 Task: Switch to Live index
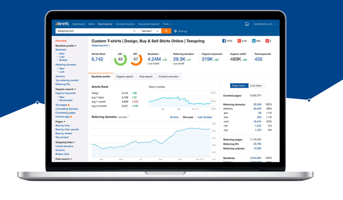pyautogui.click(x=256, y=86)
